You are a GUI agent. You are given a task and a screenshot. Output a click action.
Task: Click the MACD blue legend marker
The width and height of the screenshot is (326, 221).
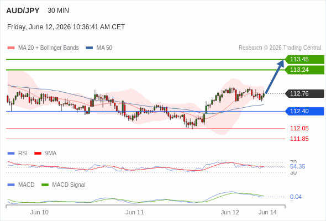point(11,185)
